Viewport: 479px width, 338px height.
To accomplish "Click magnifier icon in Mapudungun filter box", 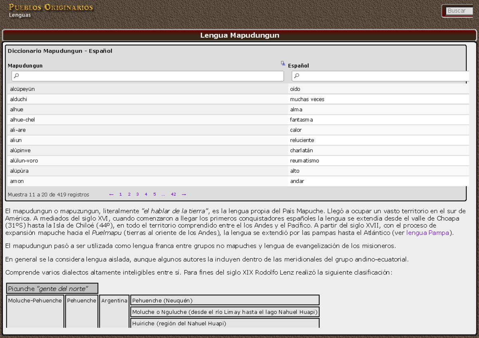I will [x=16, y=76].
